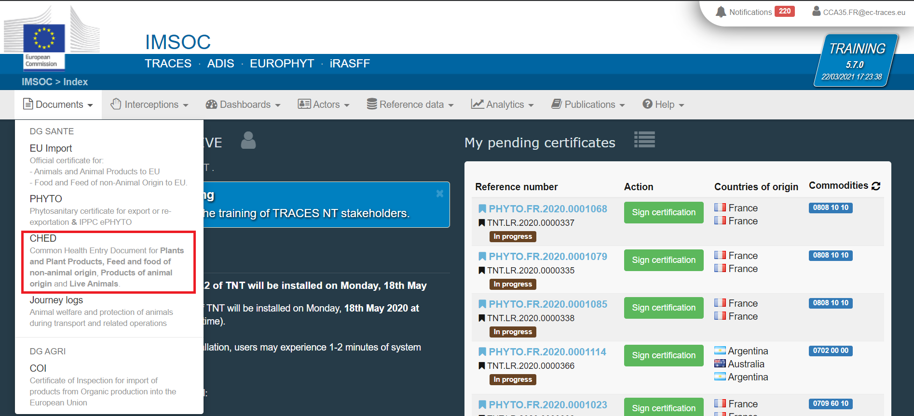This screenshot has width=914, height=416.
Task: Expand the Reference data dropdown caret
Action: (451, 105)
